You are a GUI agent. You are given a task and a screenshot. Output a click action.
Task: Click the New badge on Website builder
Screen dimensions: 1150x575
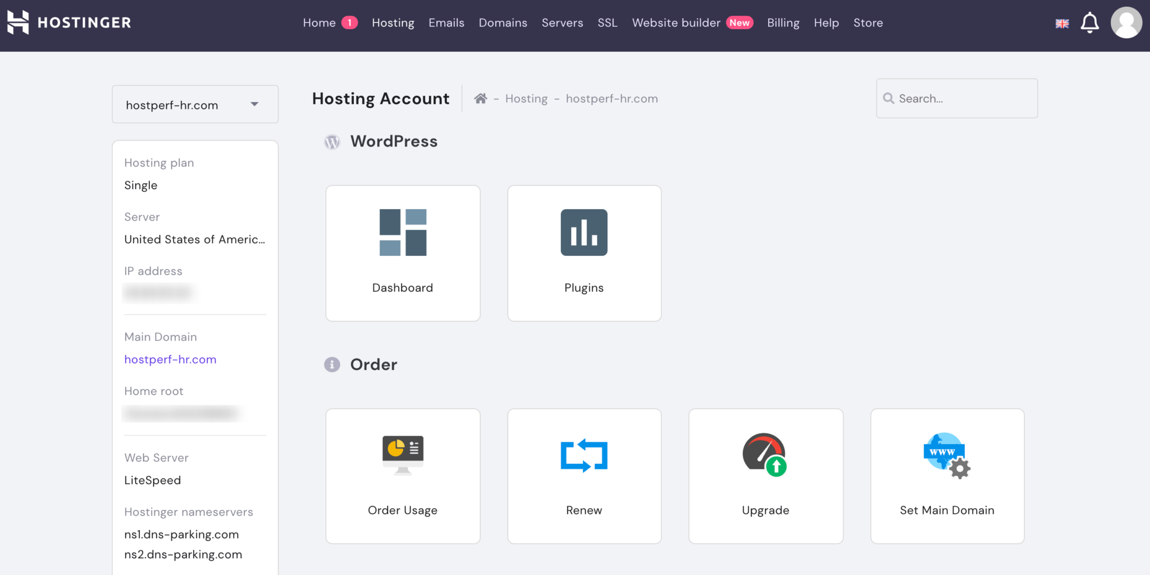(x=740, y=23)
